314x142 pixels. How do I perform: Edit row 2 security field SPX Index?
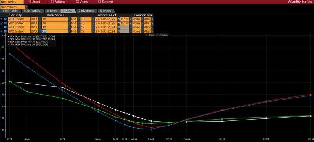pos(19,23)
